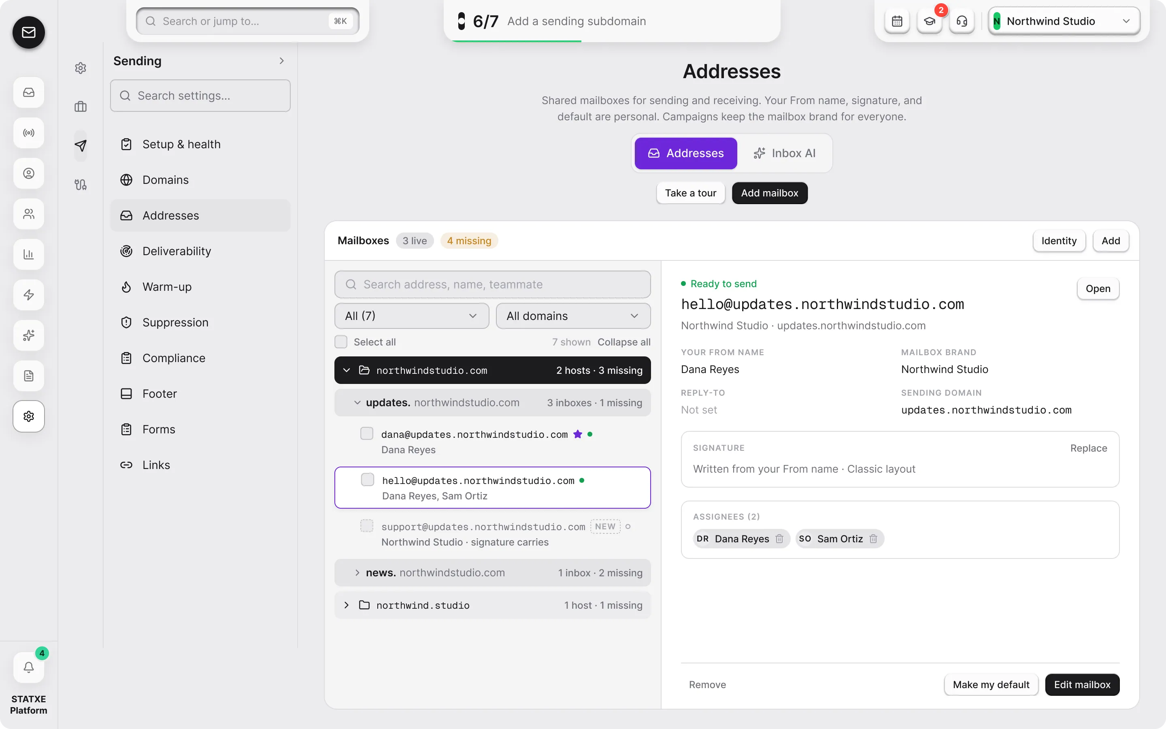
Task: Open Compliance settings
Action: [x=200, y=358]
